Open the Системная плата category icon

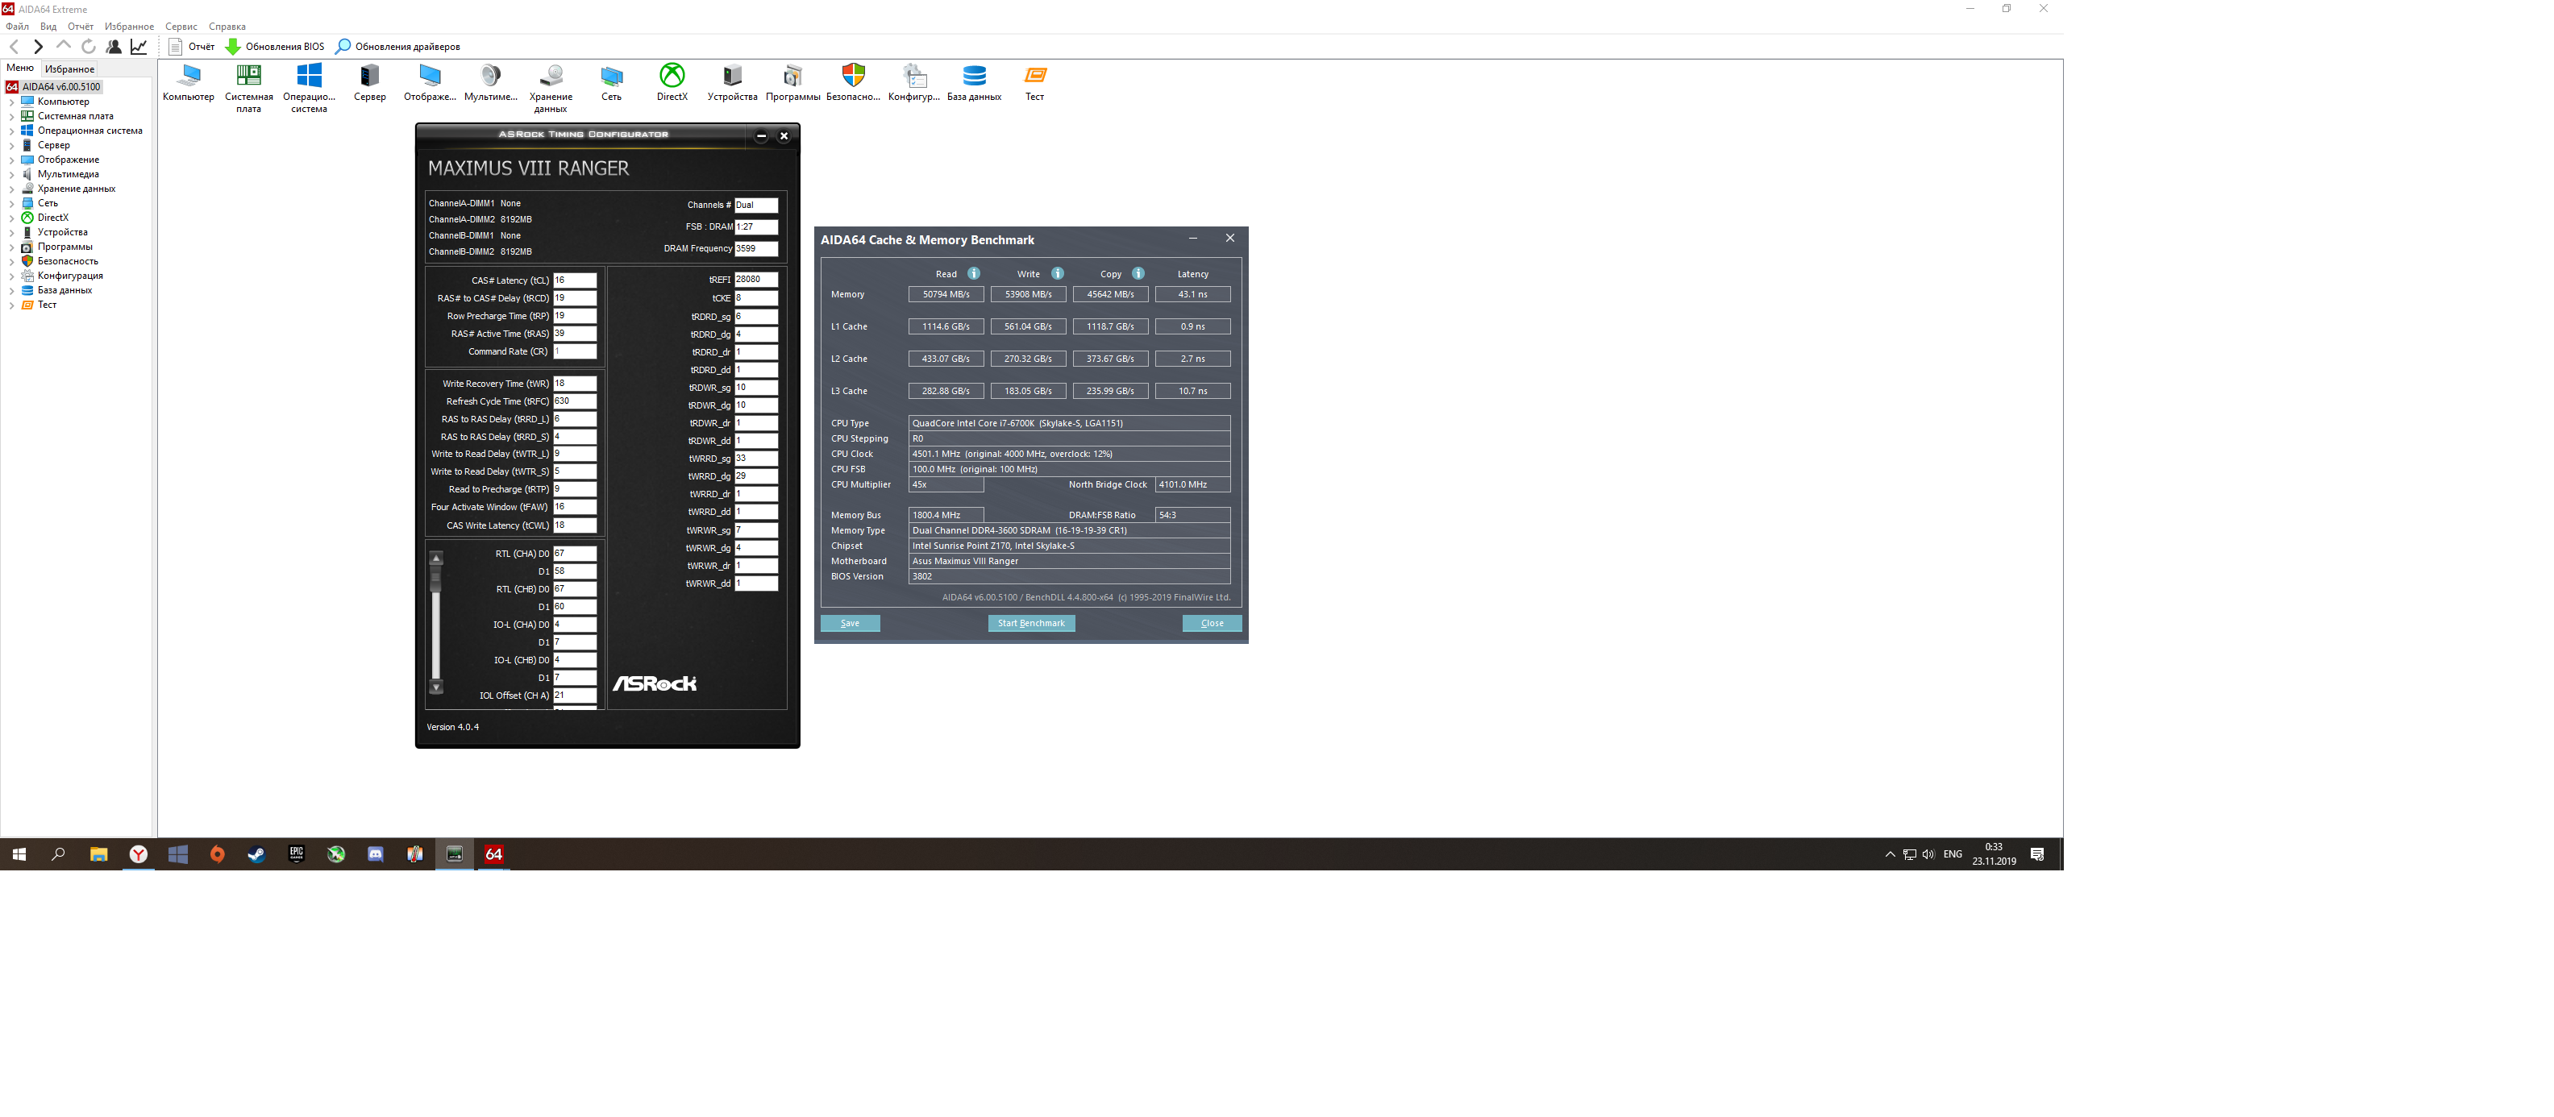(x=249, y=77)
